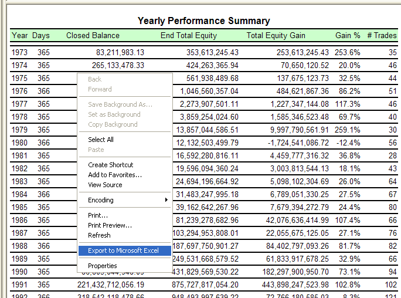Open Properties from the context menu
This screenshot has height=298, width=401.
102,266
